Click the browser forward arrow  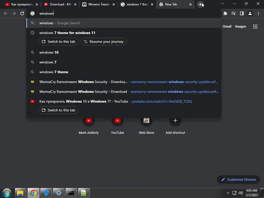14,13
